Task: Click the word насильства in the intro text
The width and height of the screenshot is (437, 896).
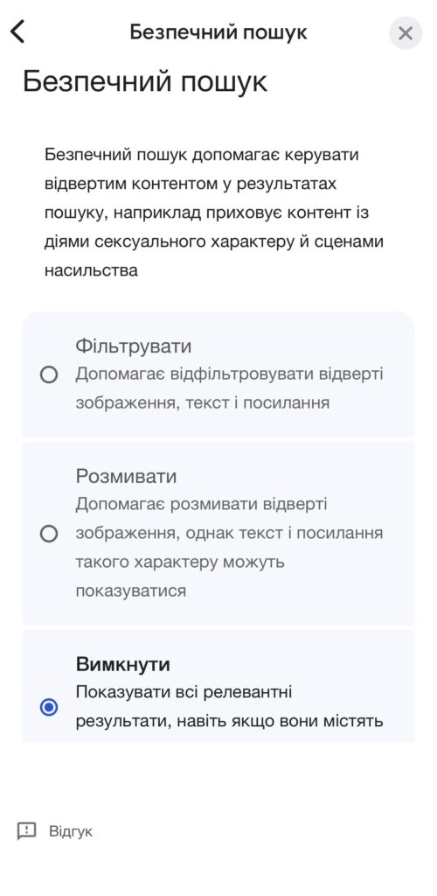Action: [x=91, y=269]
